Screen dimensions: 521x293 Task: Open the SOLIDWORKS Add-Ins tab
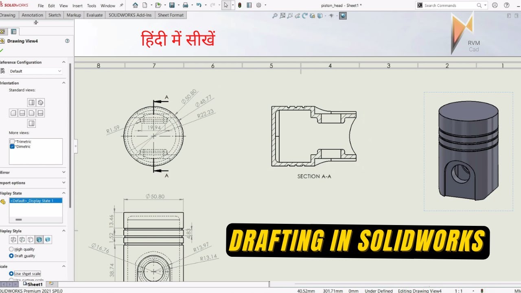pos(130,15)
